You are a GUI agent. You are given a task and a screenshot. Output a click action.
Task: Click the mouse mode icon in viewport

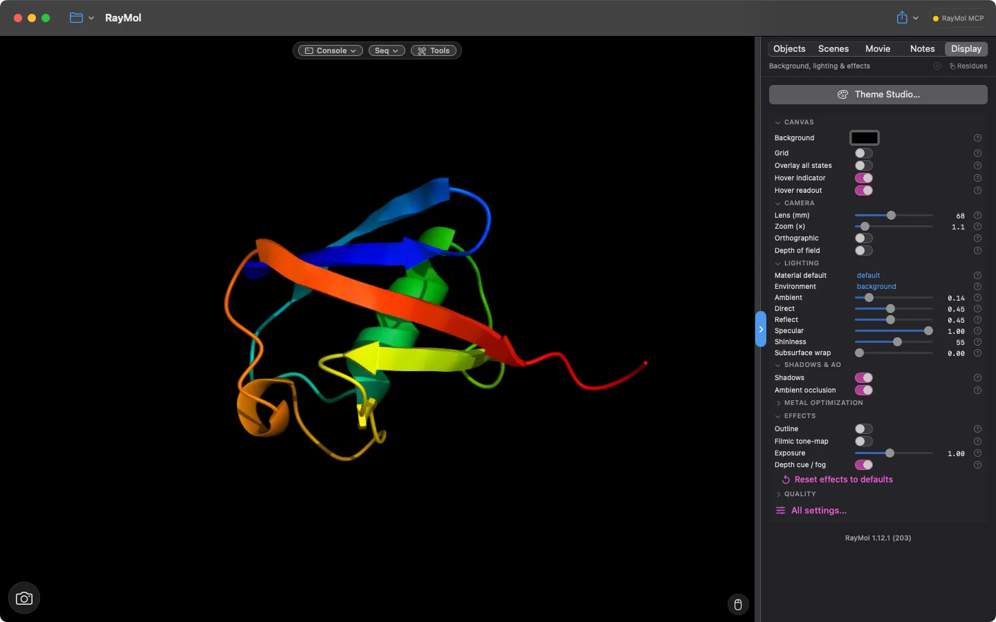coord(738,605)
